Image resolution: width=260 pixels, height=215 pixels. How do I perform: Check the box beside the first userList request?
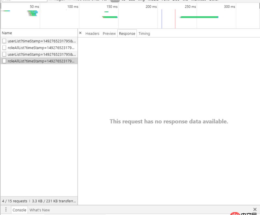click(x=4, y=41)
